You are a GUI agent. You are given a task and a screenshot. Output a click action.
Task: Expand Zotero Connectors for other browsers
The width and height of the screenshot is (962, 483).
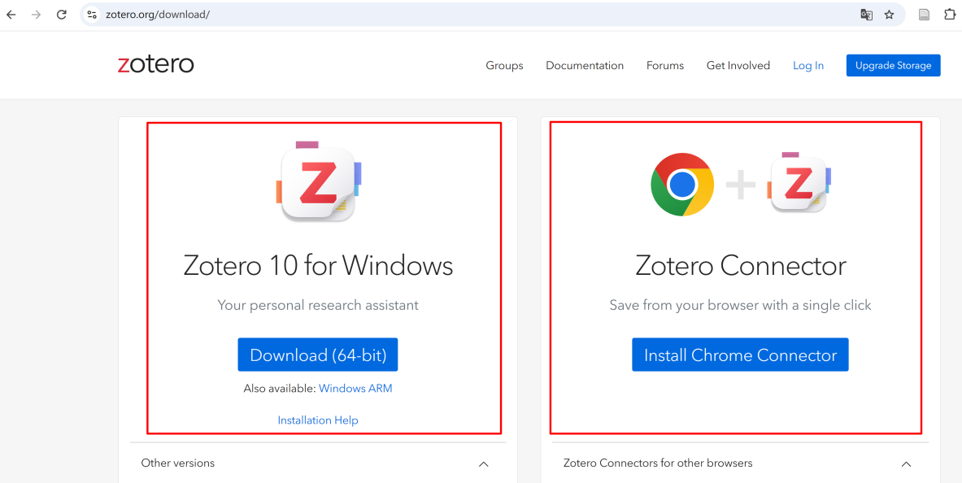pyautogui.click(x=740, y=463)
